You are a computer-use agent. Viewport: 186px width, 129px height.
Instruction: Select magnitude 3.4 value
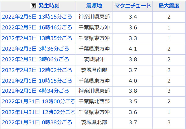[133, 17]
